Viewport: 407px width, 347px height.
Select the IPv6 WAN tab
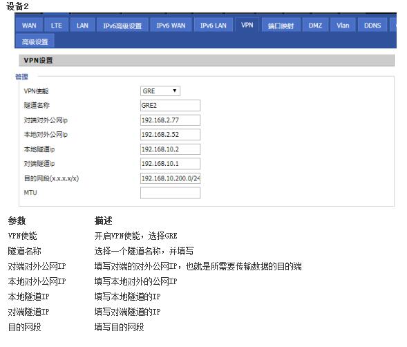[171, 25]
